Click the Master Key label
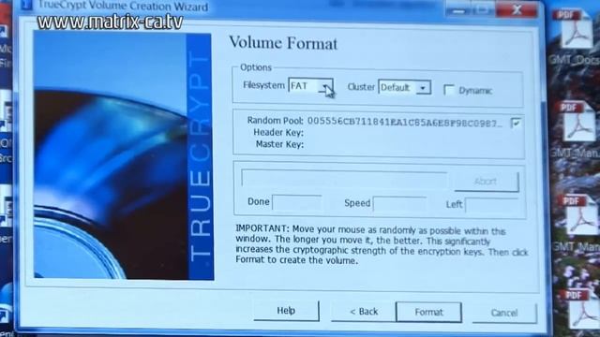This screenshot has height=337, width=600. [x=279, y=144]
